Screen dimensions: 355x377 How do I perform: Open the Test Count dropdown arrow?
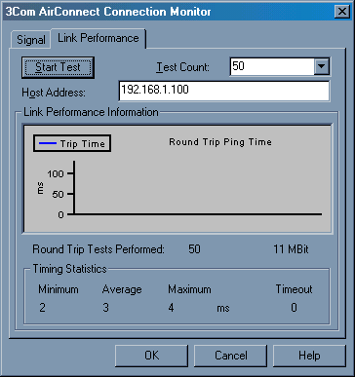click(x=322, y=66)
